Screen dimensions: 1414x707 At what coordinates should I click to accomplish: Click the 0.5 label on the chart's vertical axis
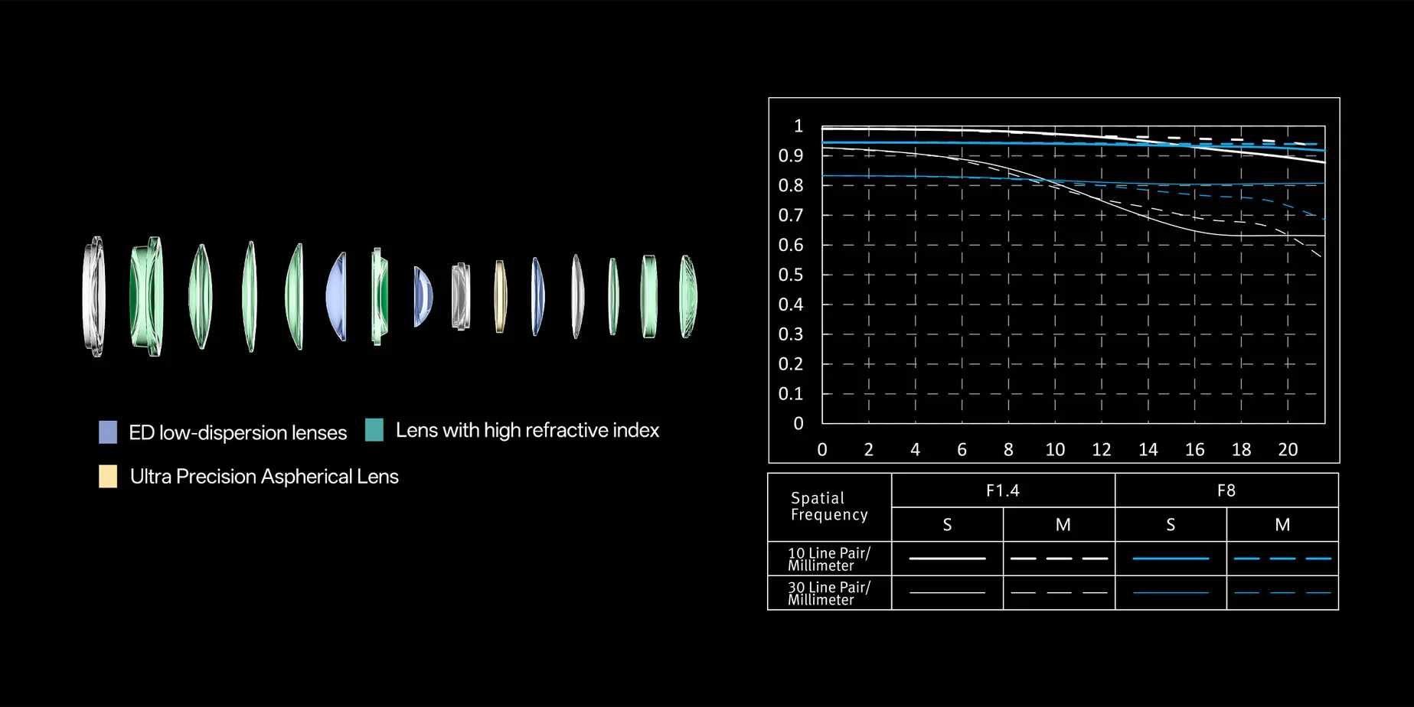(791, 275)
